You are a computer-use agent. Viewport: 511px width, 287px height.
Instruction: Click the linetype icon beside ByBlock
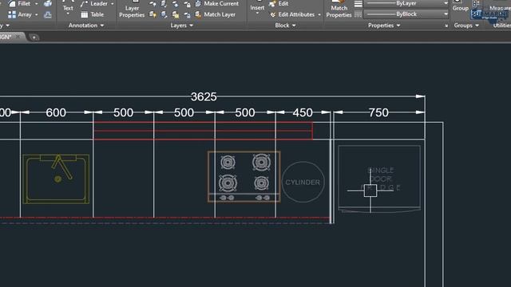[x=358, y=14]
